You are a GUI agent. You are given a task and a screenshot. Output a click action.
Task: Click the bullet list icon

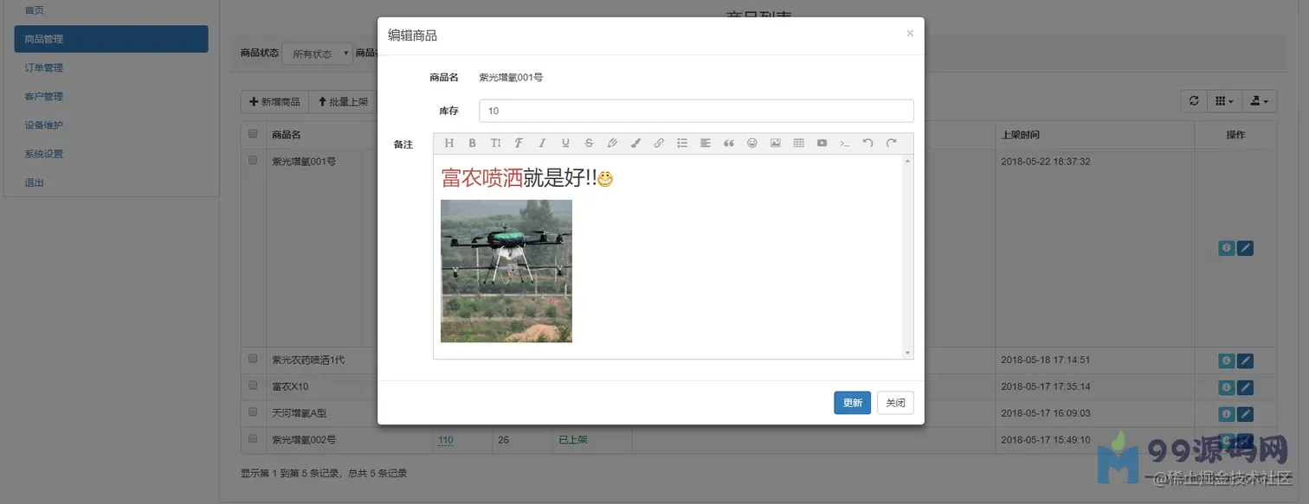pyautogui.click(x=682, y=144)
